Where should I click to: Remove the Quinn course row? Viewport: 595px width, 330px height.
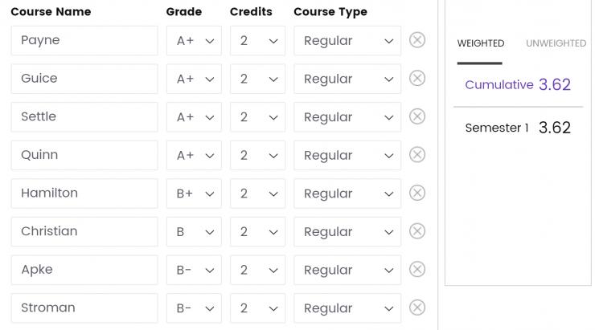pos(417,155)
